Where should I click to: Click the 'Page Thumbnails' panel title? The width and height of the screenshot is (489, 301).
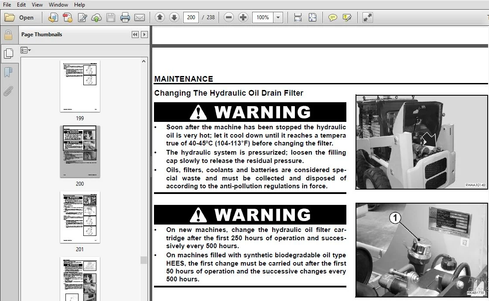pos(41,35)
